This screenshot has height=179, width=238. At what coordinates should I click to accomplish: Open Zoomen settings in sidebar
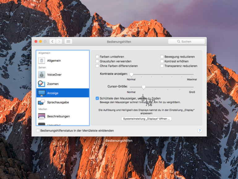63,84
